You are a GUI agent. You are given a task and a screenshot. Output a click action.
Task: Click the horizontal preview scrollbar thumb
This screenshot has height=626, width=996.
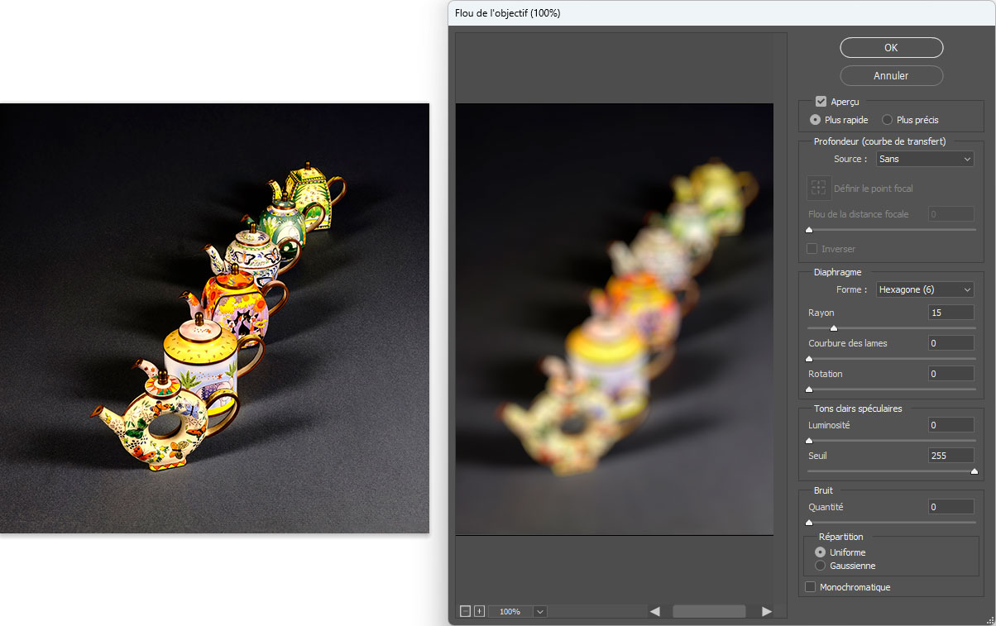(709, 611)
